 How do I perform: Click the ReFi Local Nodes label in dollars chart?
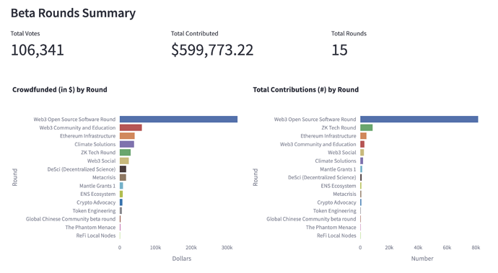(x=96, y=236)
